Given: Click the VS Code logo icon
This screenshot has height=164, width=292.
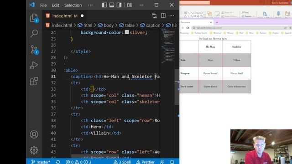Looking at the screenshot, I should (x=32, y=5).
